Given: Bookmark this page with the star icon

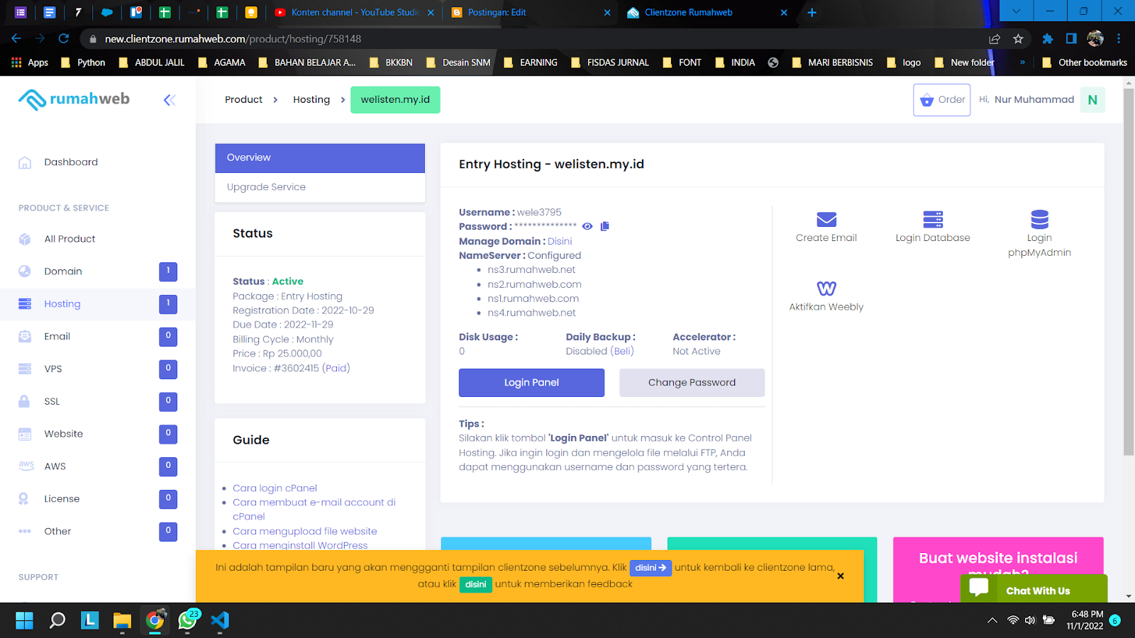Looking at the screenshot, I should [x=1018, y=39].
